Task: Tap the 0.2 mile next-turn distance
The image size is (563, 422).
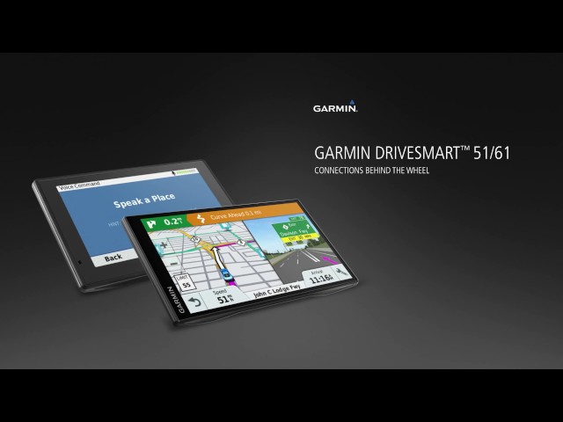Action: (172, 221)
